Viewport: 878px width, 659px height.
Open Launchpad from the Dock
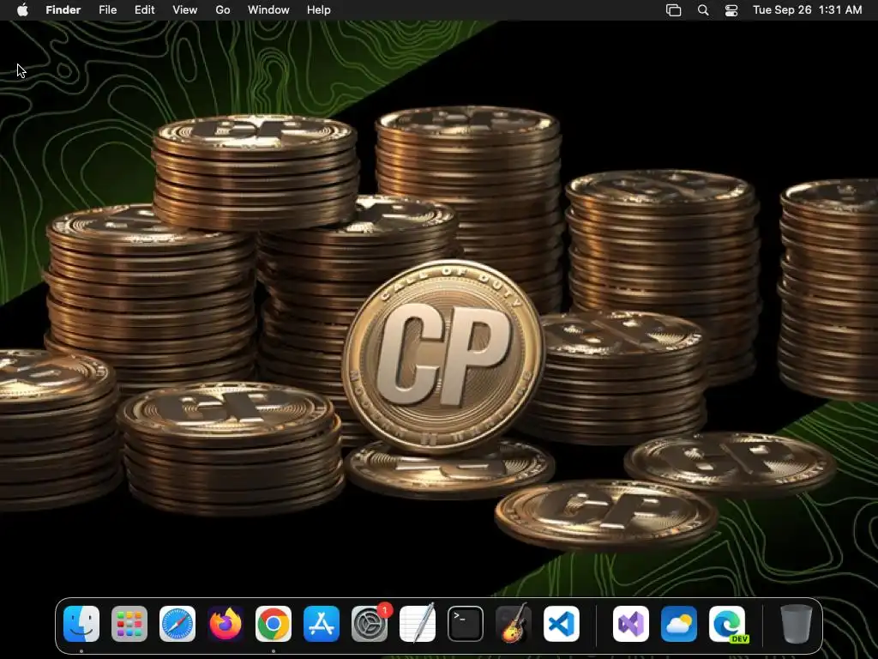pos(129,624)
